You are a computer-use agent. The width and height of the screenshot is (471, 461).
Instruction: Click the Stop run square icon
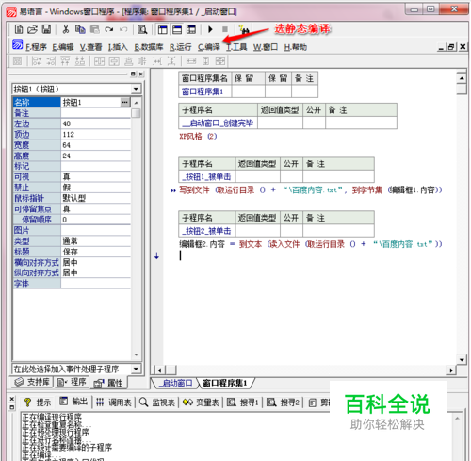[x=225, y=29]
